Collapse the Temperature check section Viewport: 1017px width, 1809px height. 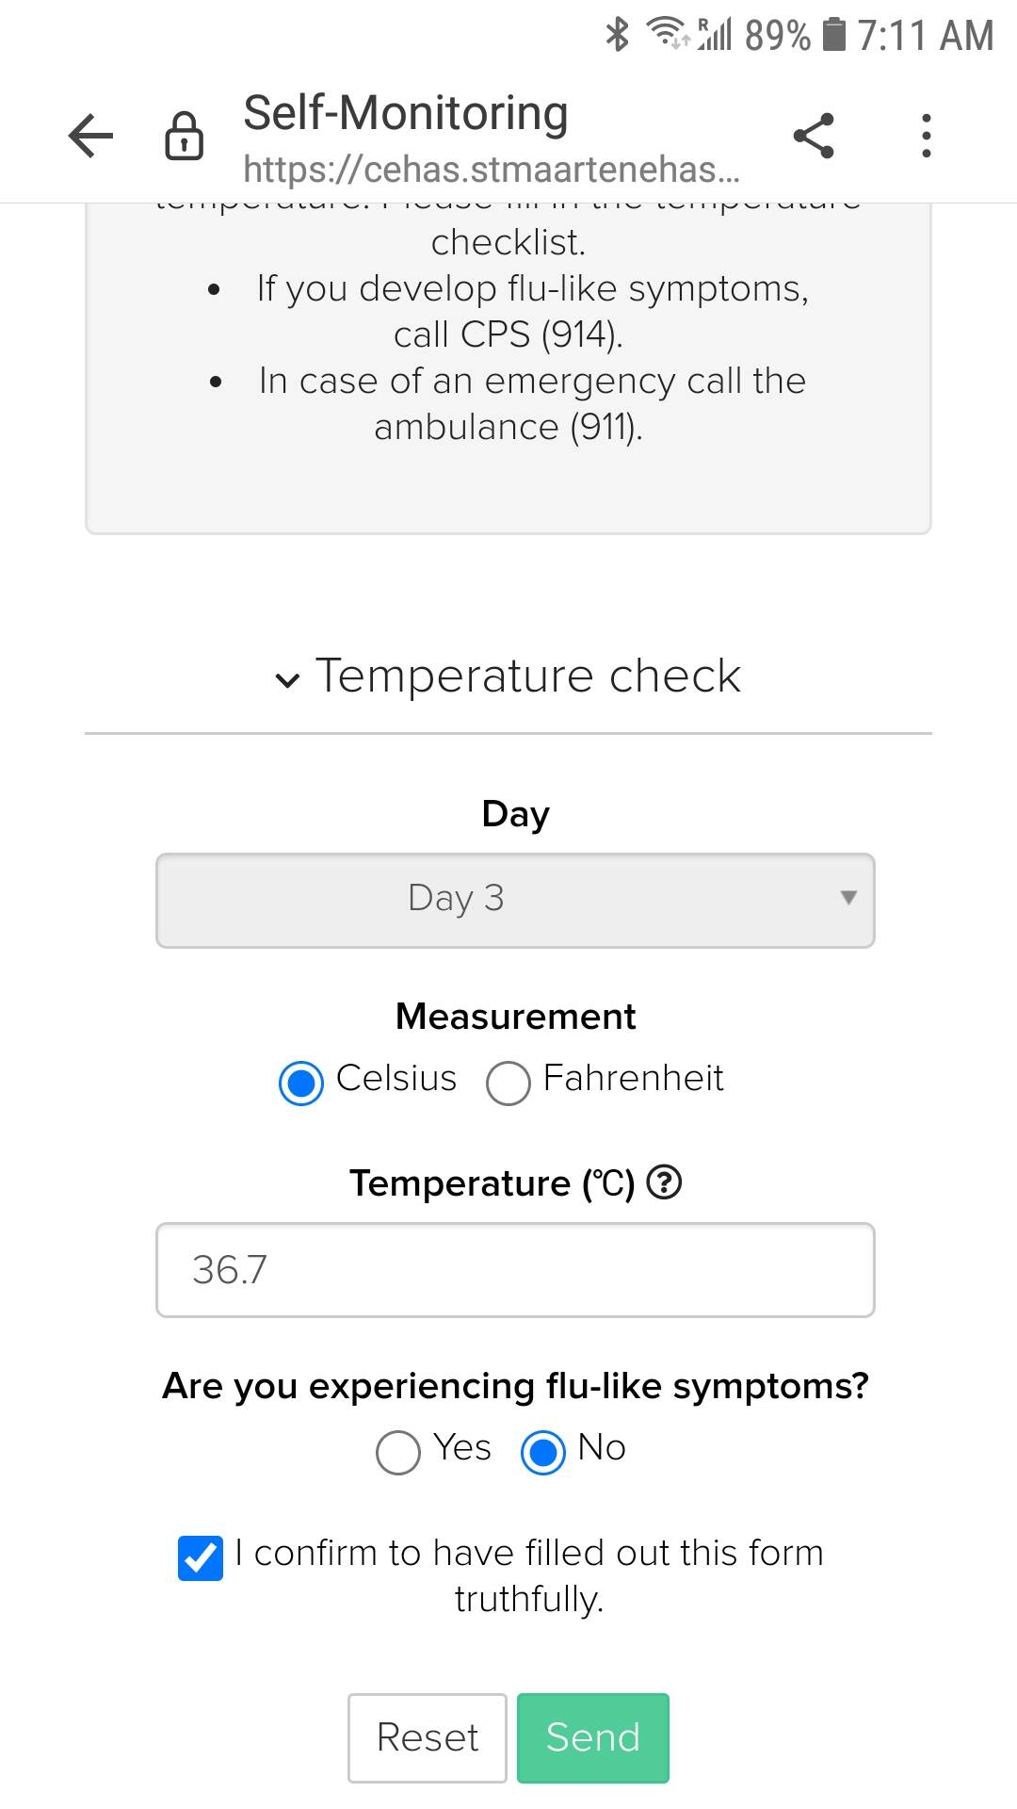[x=508, y=676]
